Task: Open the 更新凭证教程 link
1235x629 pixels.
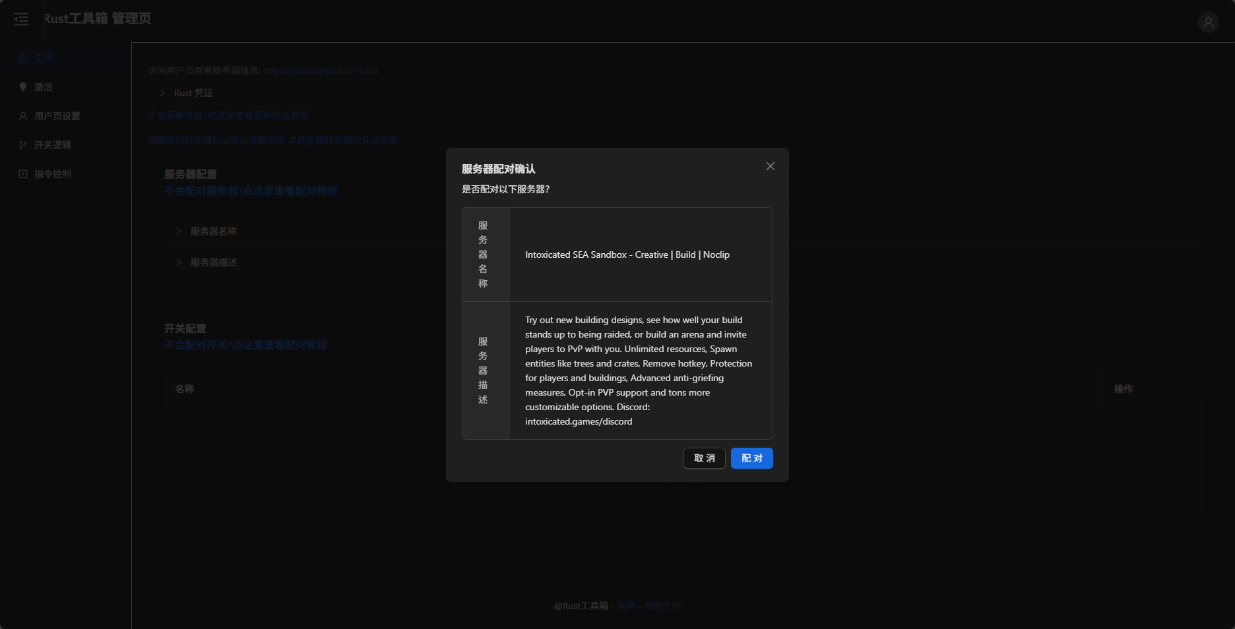Action: point(228,115)
